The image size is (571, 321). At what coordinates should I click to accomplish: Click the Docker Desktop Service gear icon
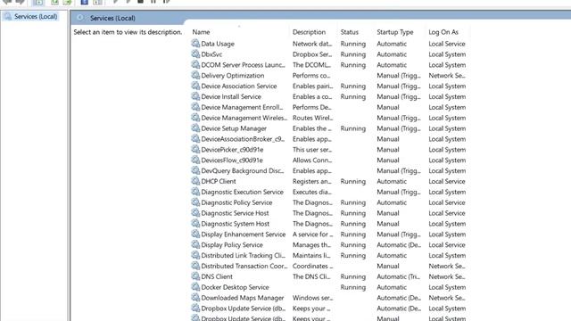point(195,286)
